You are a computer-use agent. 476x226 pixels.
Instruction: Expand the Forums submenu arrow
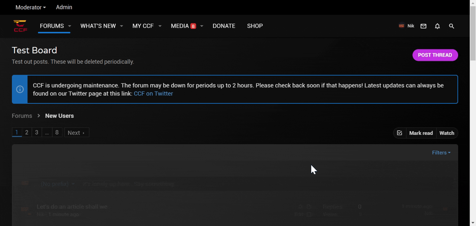click(70, 26)
